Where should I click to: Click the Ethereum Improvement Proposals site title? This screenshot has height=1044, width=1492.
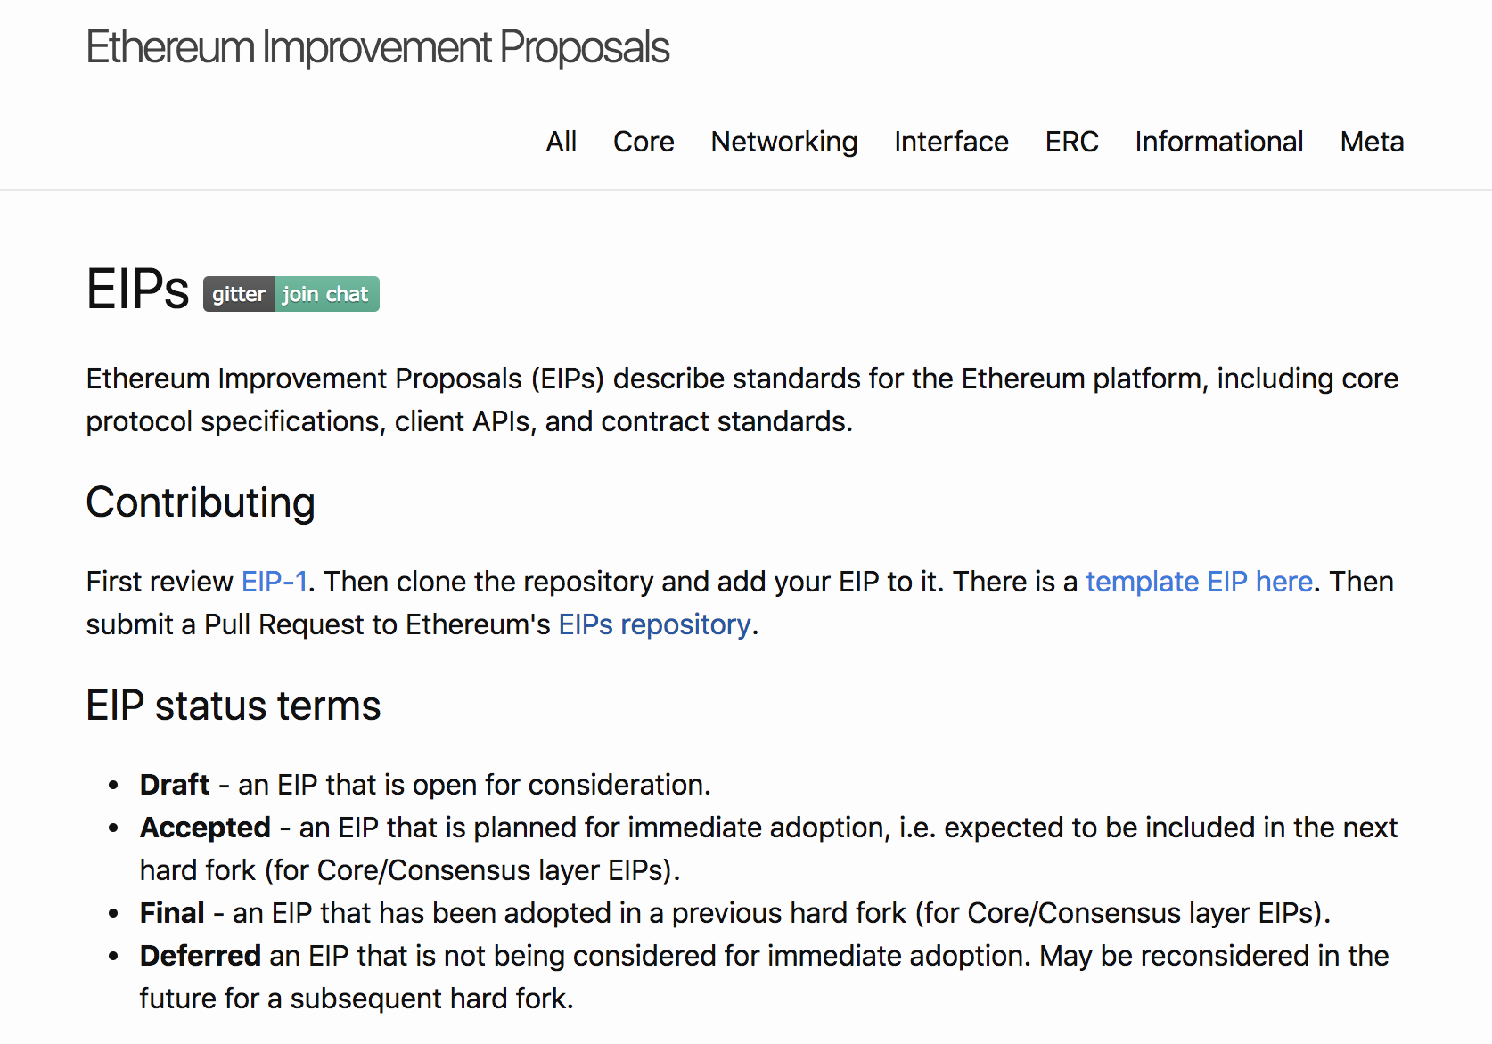coord(377,47)
